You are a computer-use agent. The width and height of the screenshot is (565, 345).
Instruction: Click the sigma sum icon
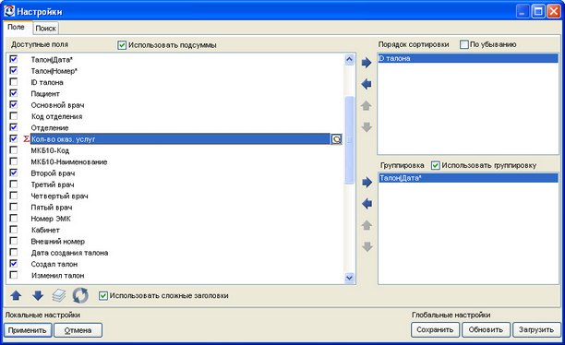tap(26, 139)
